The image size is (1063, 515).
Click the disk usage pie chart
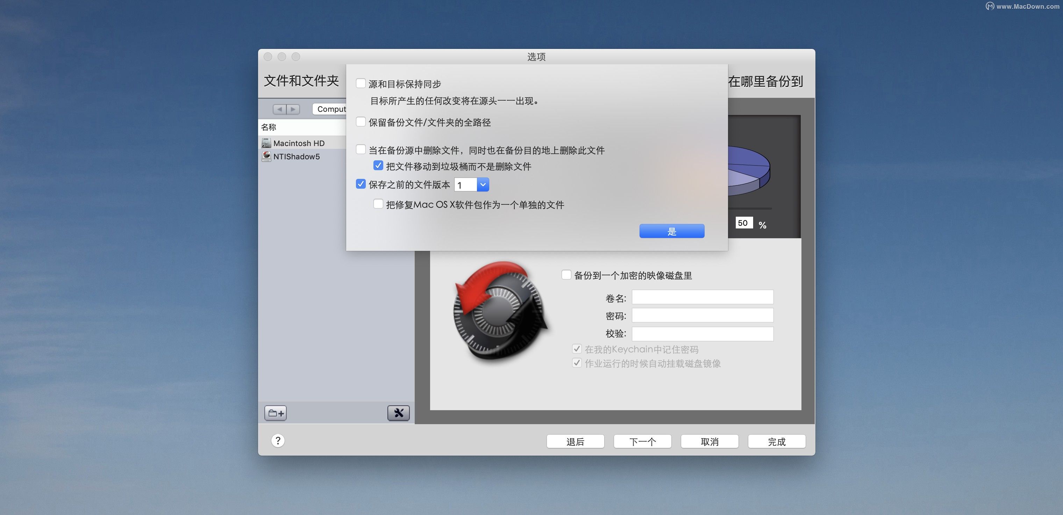pos(749,171)
